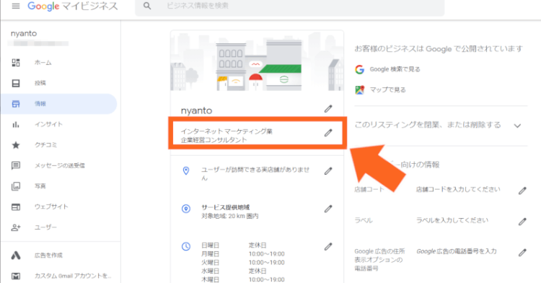Click the Gmail カスタム Gmail icon
This screenshot has width=541, height=283.
tap(16, 276)
